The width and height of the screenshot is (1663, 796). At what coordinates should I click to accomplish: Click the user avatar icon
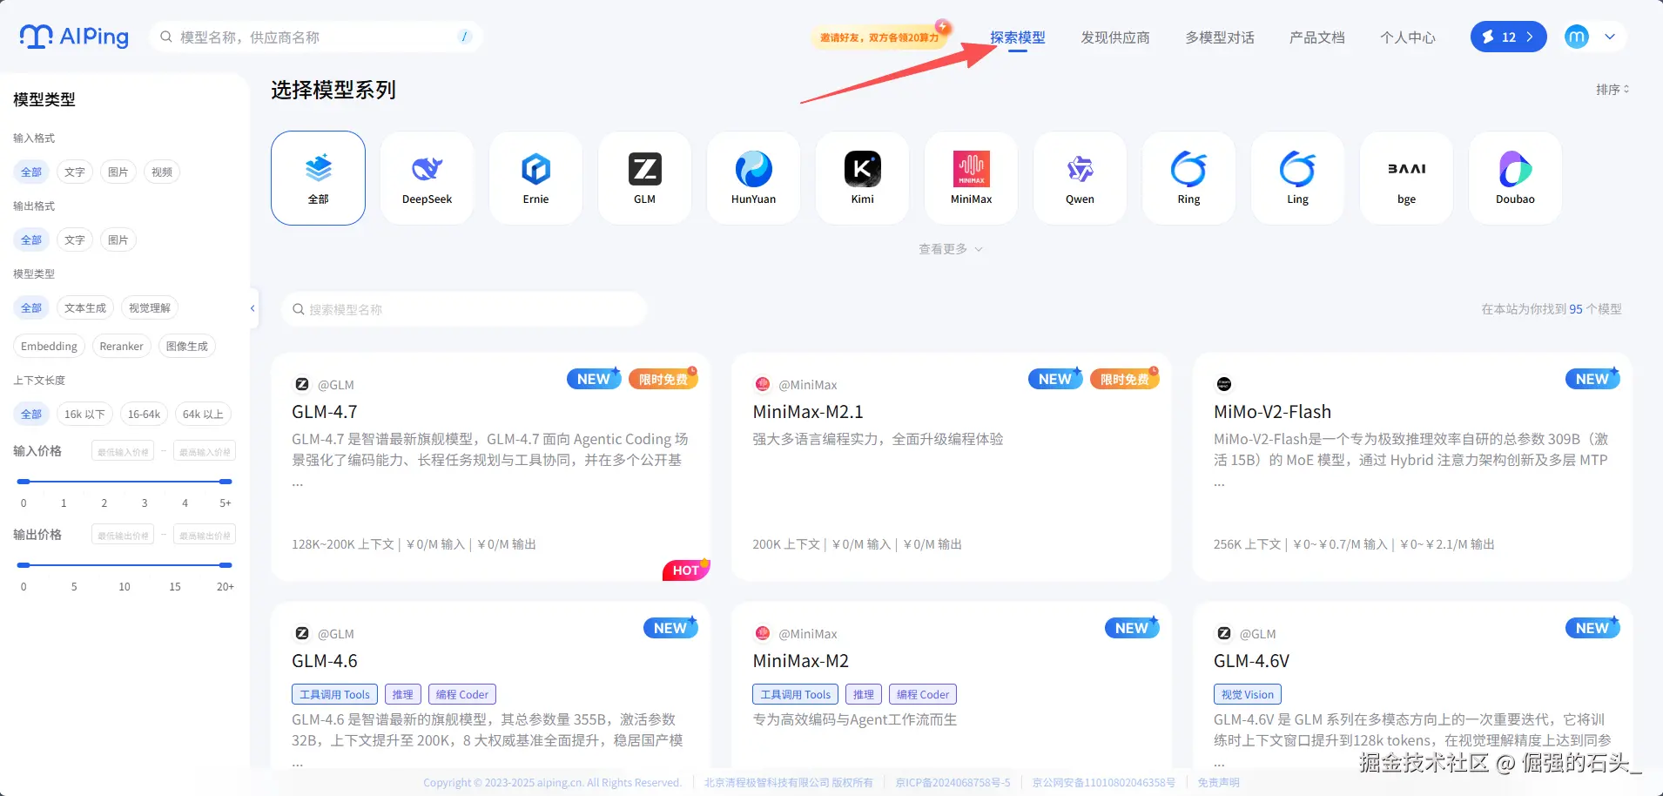click(1577, 37)
